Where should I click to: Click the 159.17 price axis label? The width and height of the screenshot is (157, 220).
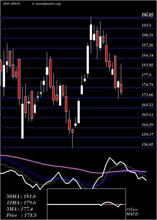[148, 135]
